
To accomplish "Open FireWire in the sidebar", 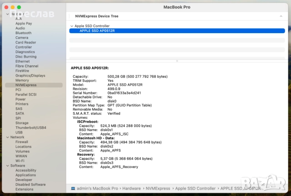I will (22, 71).
